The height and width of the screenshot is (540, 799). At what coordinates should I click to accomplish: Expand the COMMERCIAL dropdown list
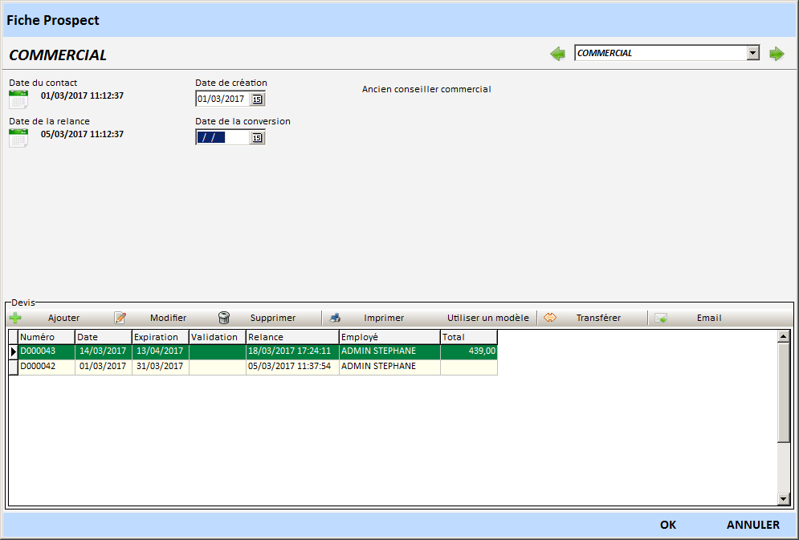[x=752, y=53]
